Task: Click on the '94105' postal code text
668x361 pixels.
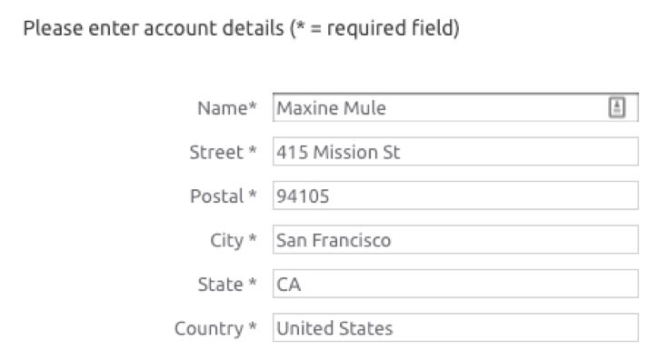Action: 303,196
